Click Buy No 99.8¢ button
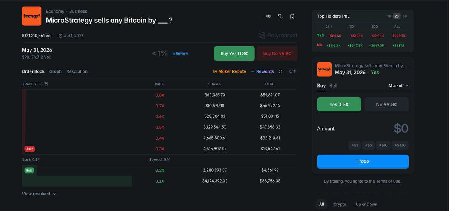The height and width of the screenshot is (211, 449). coord(277,53)
